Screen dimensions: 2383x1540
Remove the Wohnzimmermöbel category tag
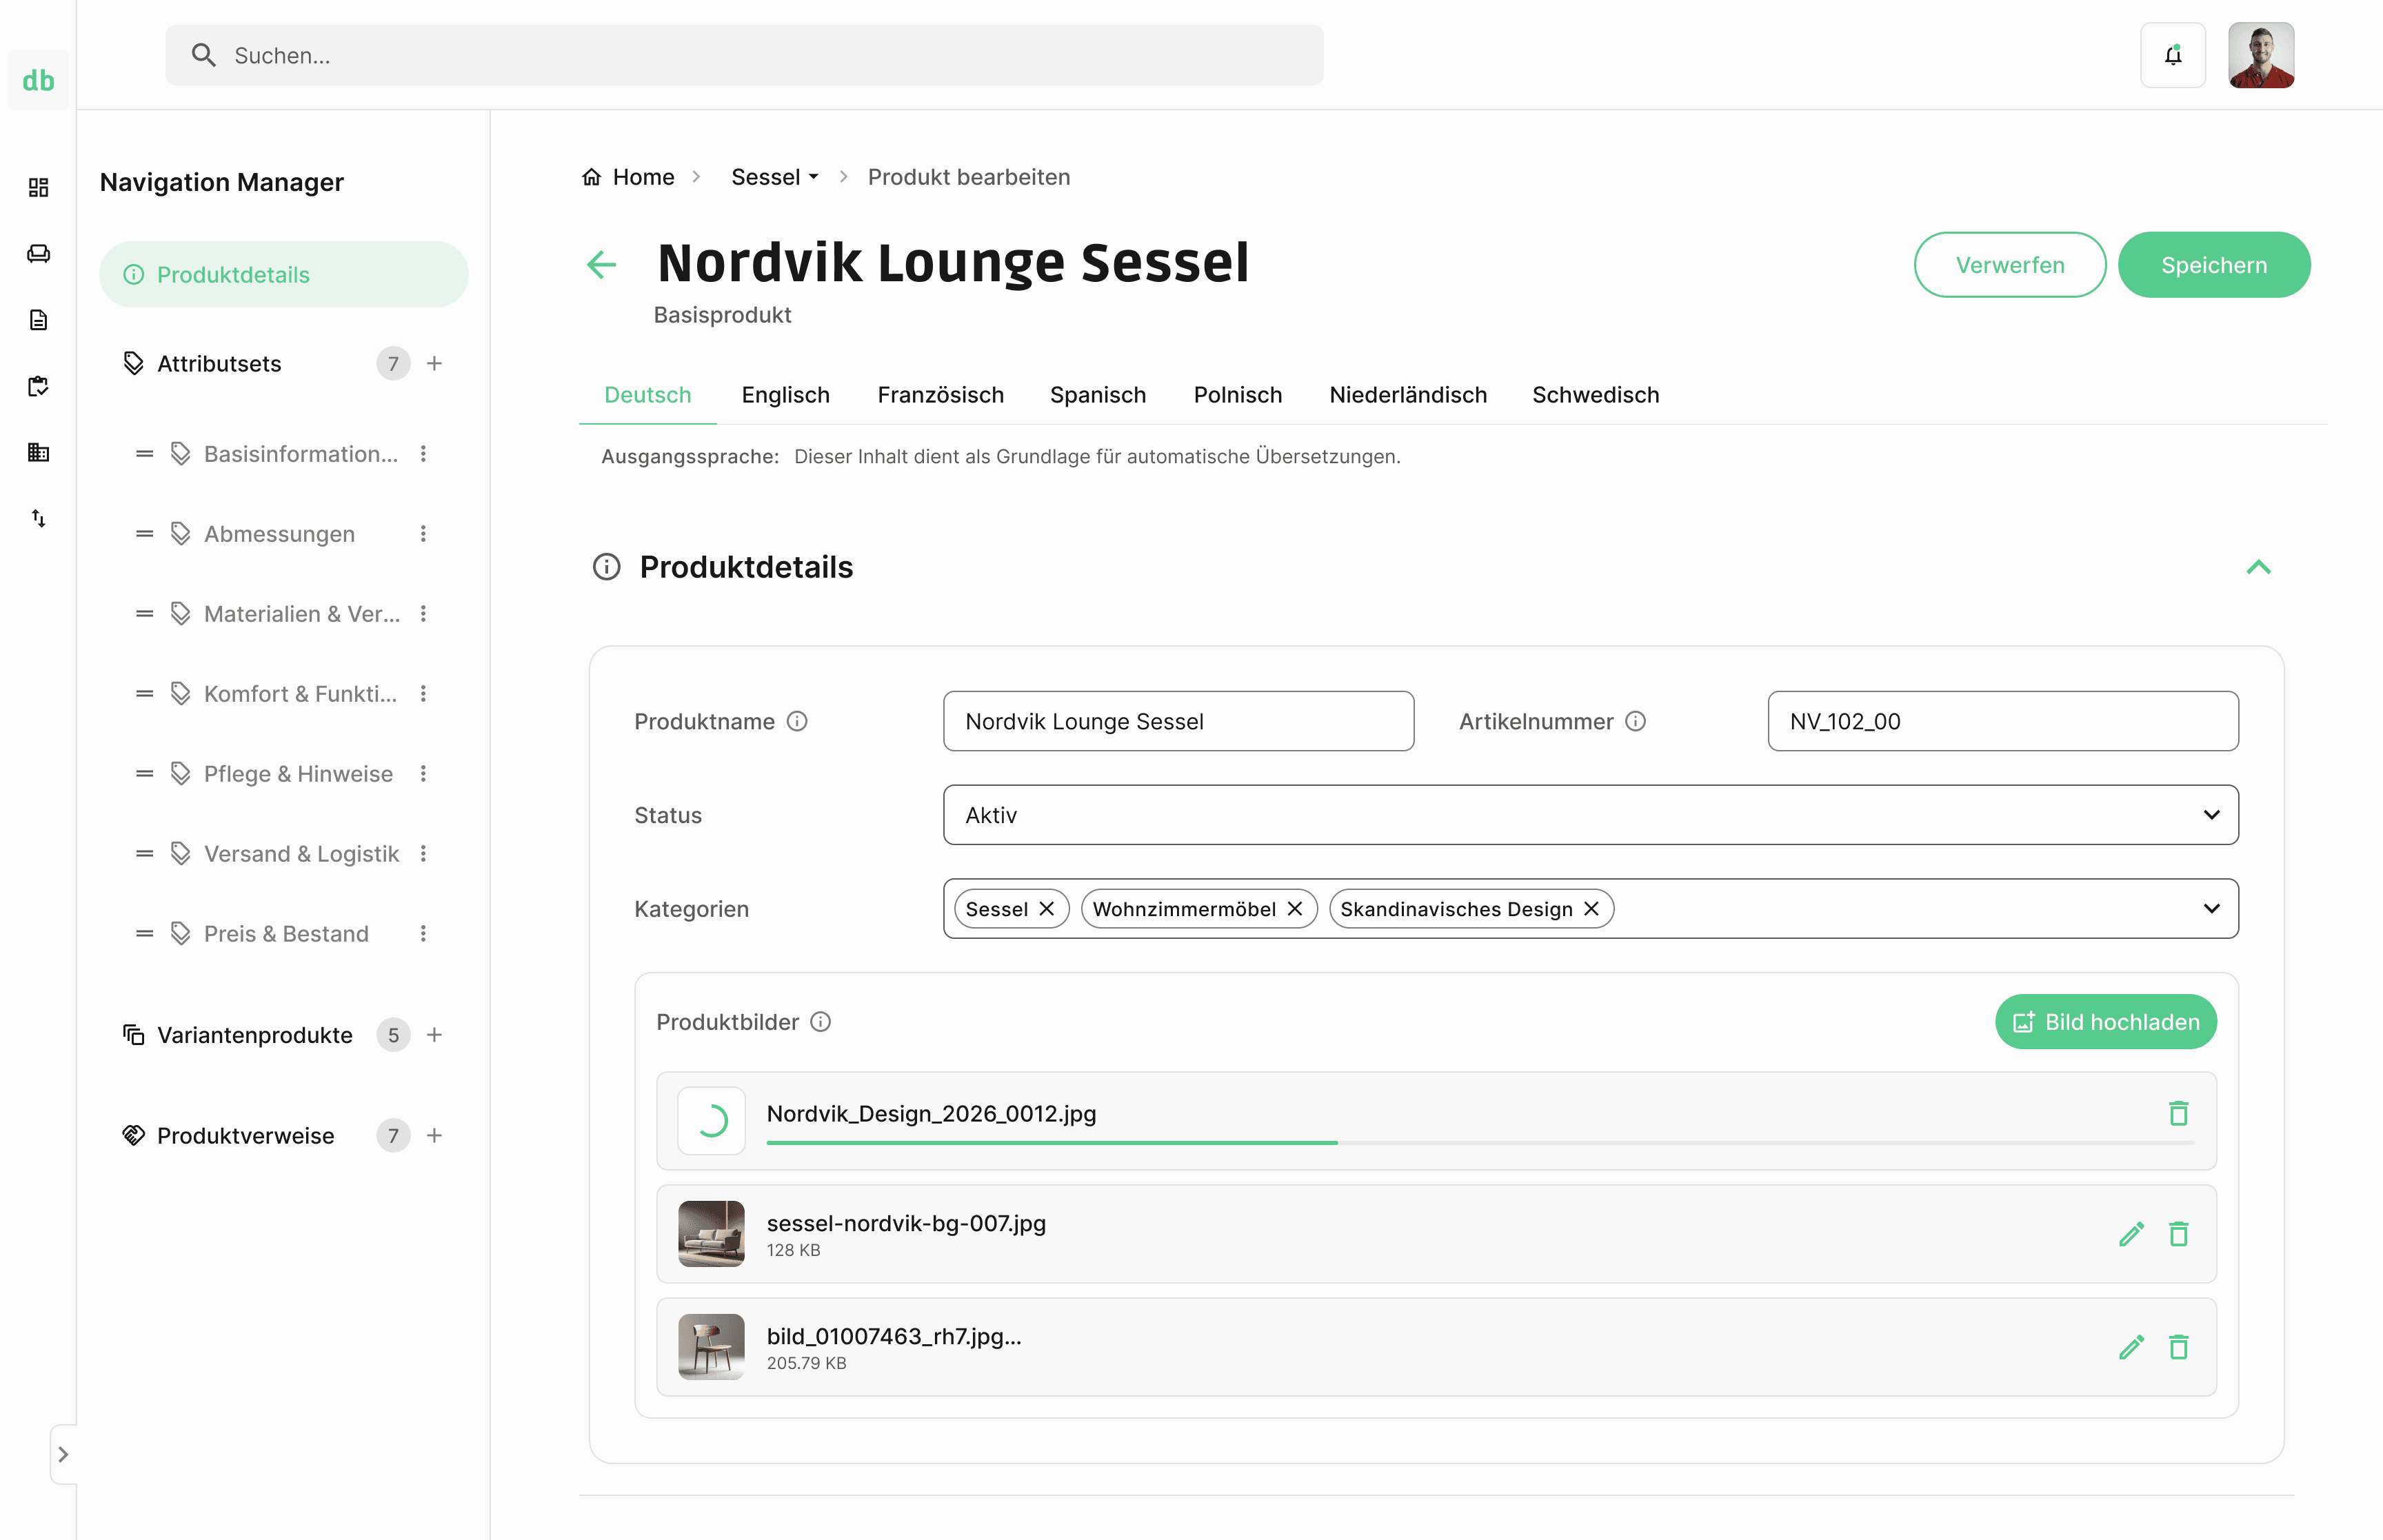click(x=1295, y=909)
